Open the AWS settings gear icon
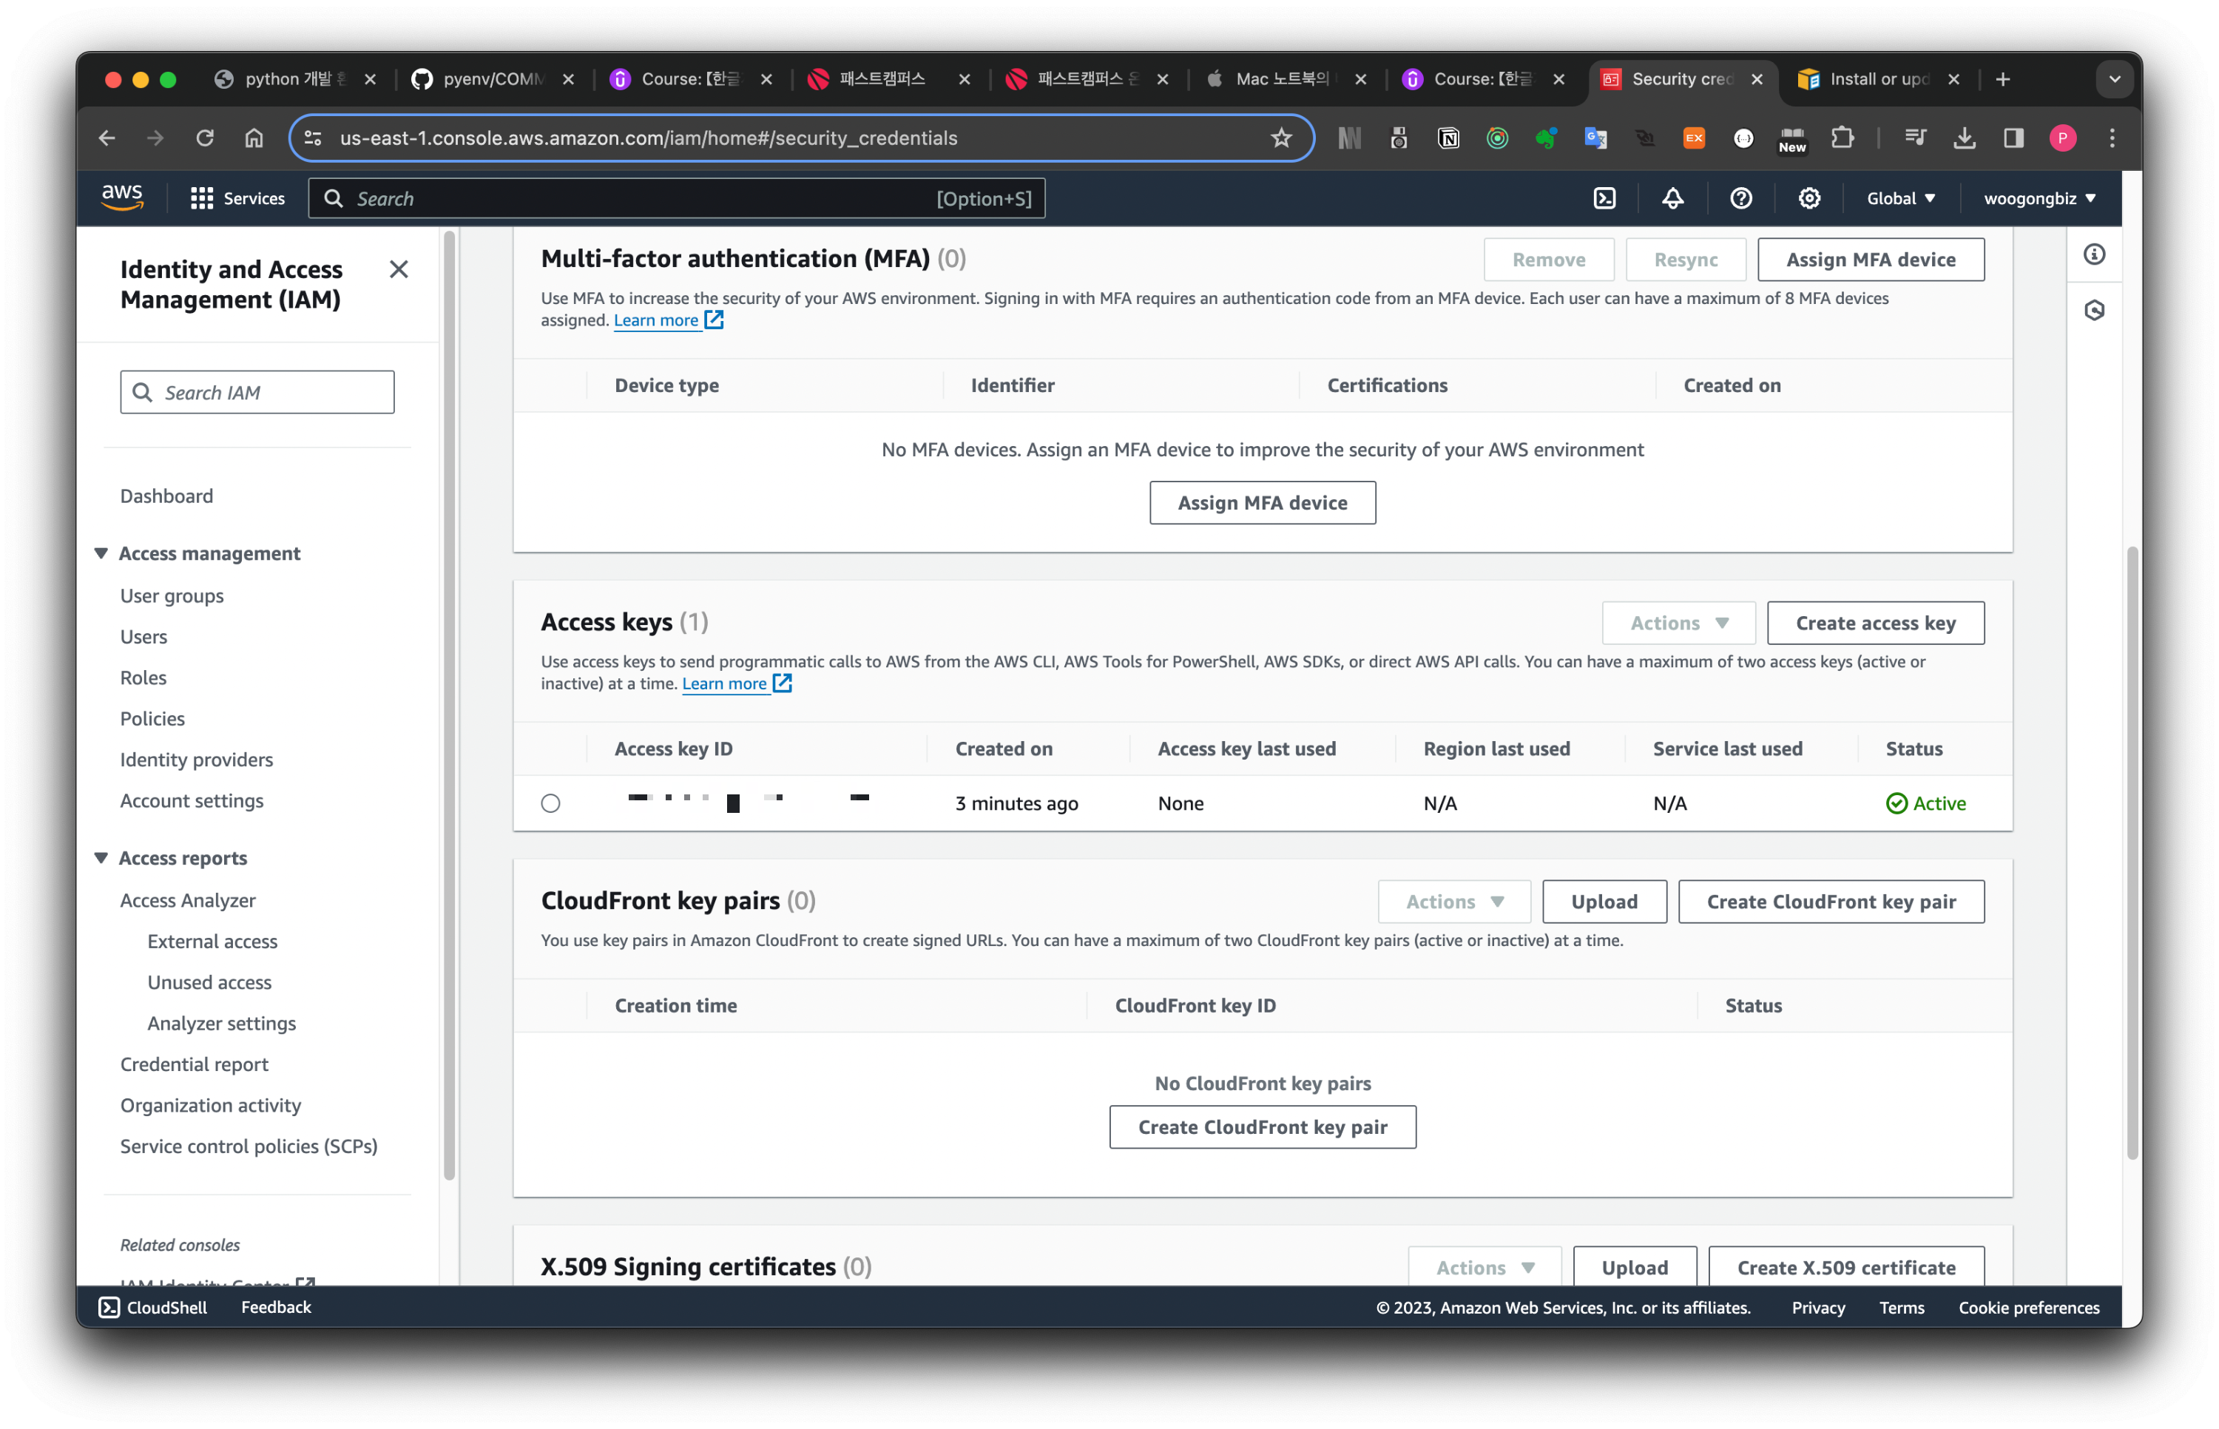The width and height of the screenshot is (2219, 1429). [x=1809, y=197]
